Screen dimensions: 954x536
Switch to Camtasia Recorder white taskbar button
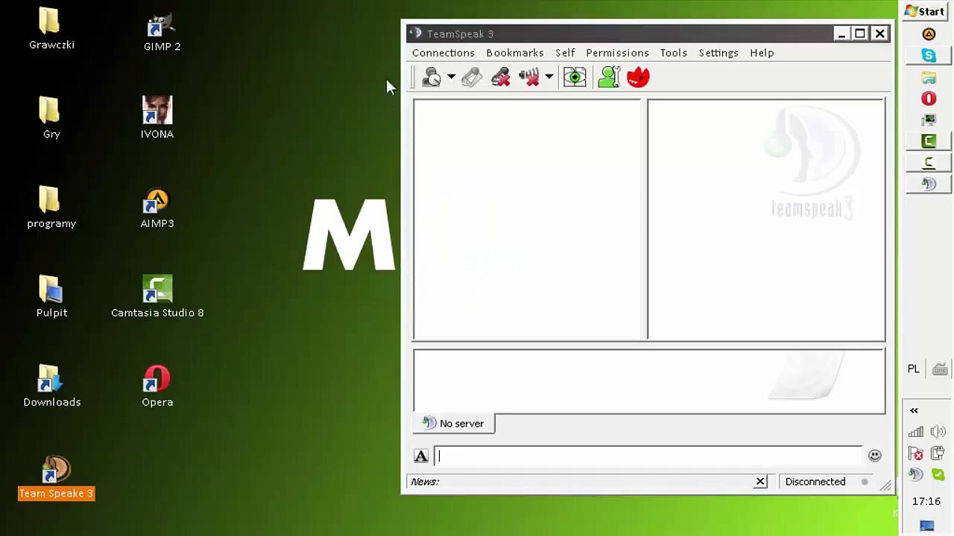929,162
